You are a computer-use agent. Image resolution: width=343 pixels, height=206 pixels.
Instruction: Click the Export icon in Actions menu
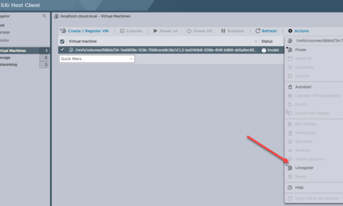pyautogui.click(x=290, y=105)
